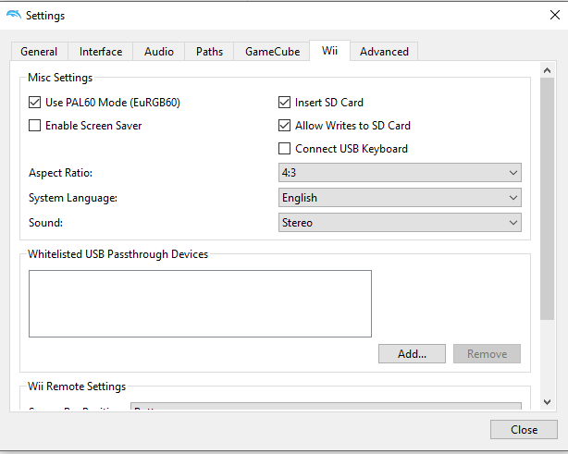The width and height of the screenshot is (568, 454).
Task: Click inside the whitelisted USB devices list
Action: (x=200, y=304)
